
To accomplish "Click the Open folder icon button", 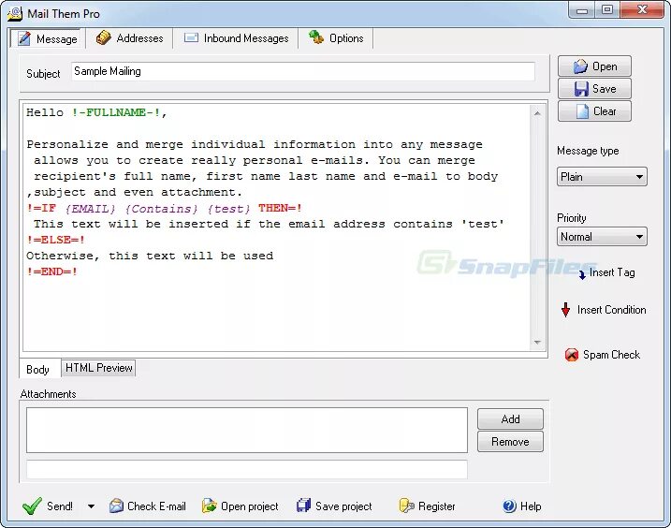I will tap(580, 66).
